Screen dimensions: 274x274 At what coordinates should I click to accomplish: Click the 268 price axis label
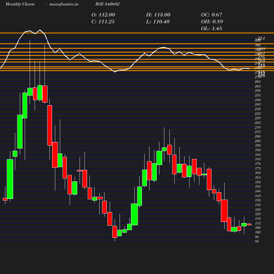[258, 82]
